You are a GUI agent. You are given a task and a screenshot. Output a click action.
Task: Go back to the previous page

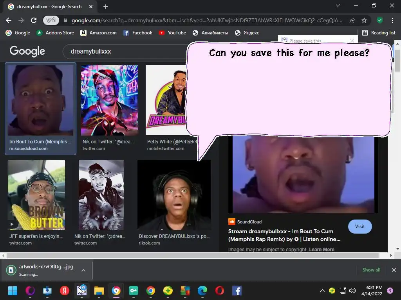point(9,20)
